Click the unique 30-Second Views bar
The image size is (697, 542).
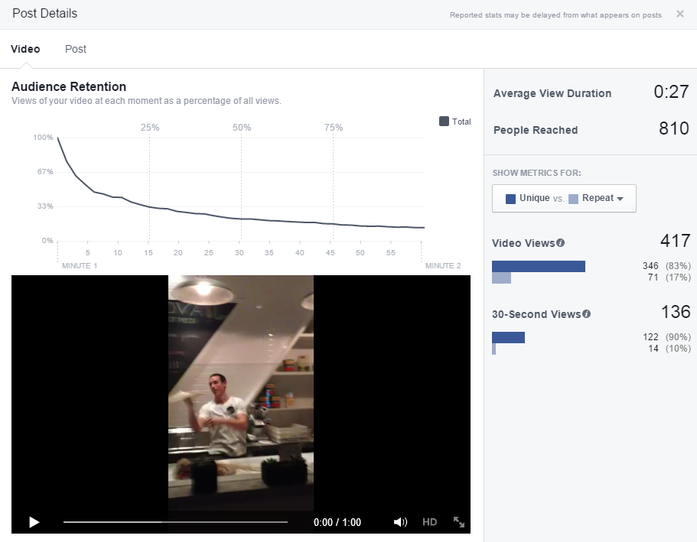click(508, 337)
